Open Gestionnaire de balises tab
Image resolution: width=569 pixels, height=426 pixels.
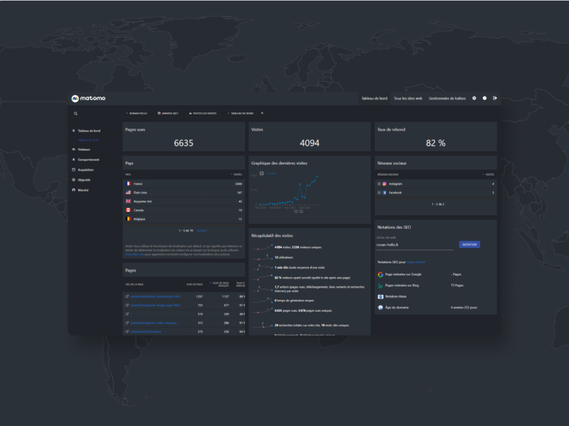(447, 98)
